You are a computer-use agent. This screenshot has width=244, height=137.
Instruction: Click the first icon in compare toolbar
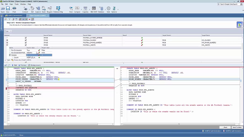(6, 19)
